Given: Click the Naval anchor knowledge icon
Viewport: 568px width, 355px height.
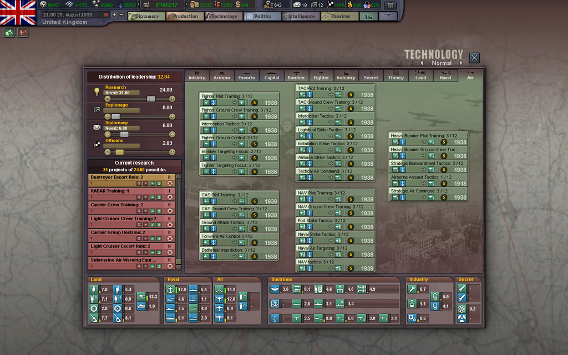Looking at the screenshot, I should 170,289.
